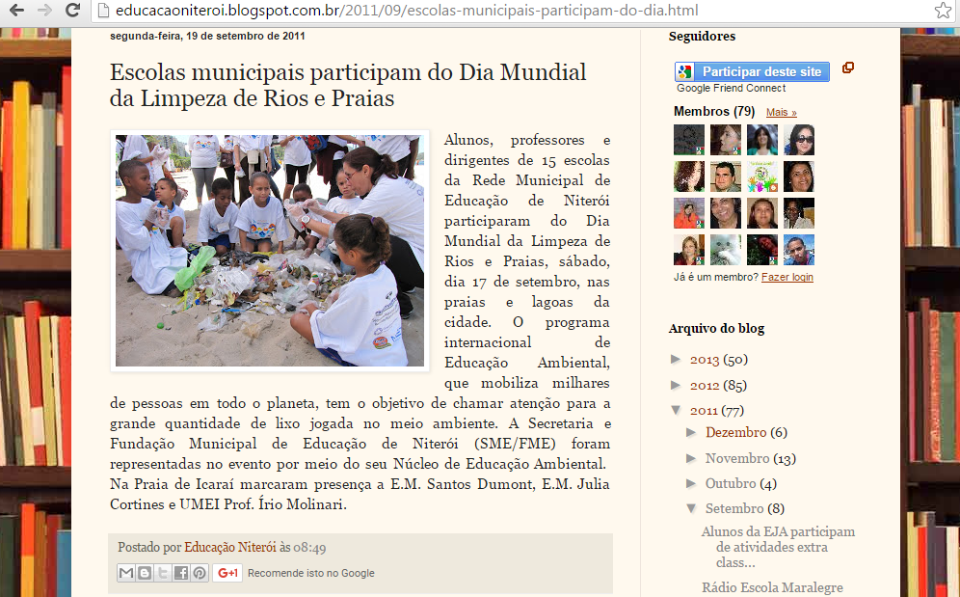Share post on Facebook icon
This screenshot has height=597, width=960.
click(181, 573)
